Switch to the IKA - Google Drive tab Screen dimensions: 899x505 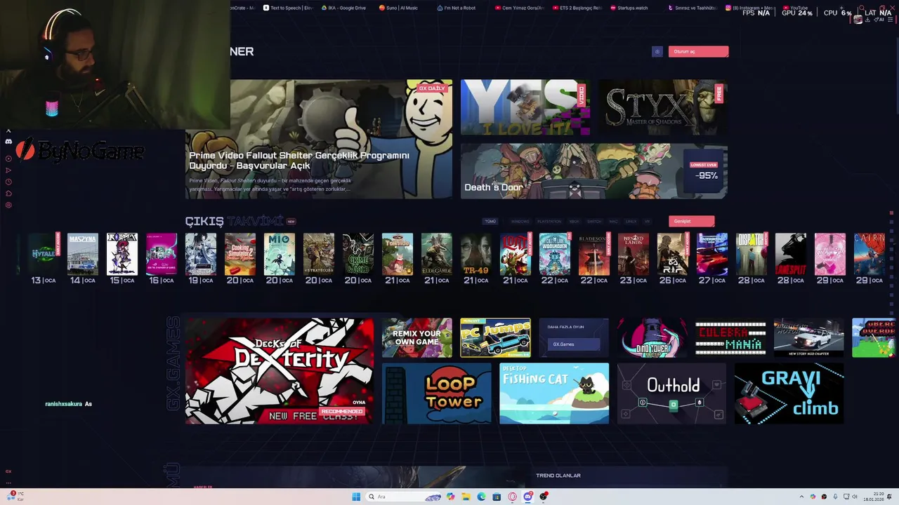[x=344, y=8]
